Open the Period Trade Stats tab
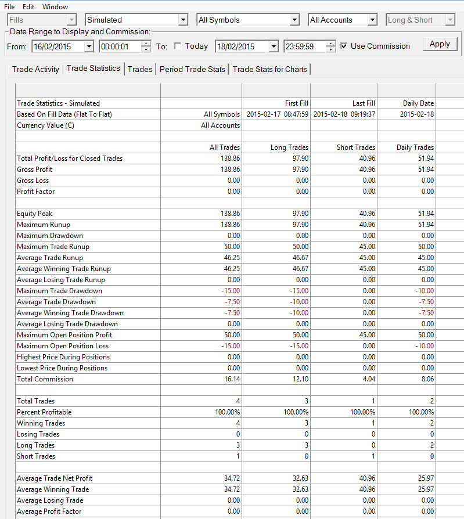The height and width of the screenshot is (519, 464). pyautogui.click(x=192, y=69)
